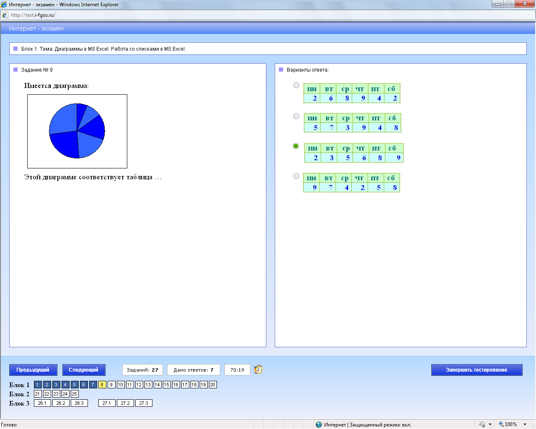Click the second answer table image
536x429 pixels.
click(x=353, y=123)
